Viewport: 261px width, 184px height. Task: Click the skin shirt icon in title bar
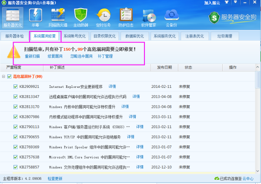(x=227, y=2)
